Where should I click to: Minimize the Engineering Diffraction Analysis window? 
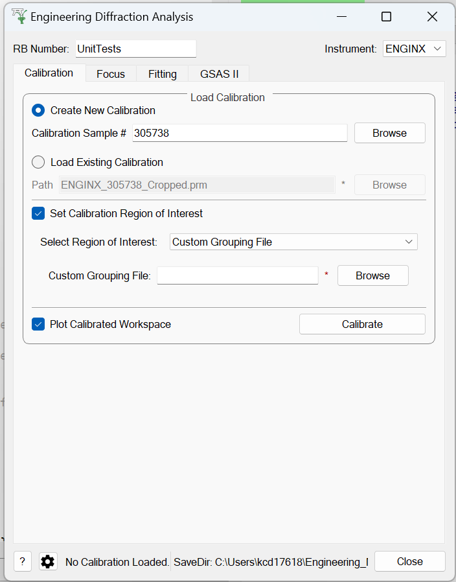tap(341, 16)
